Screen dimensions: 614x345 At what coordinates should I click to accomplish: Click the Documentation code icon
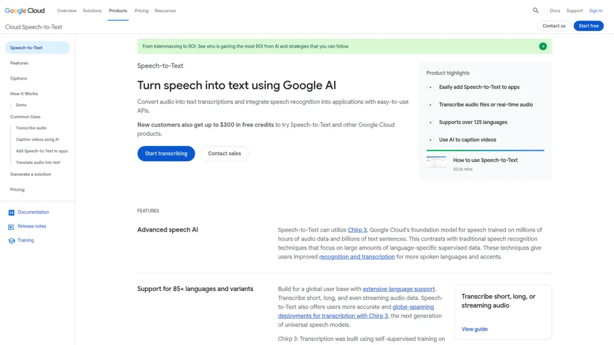click(12, 212)
